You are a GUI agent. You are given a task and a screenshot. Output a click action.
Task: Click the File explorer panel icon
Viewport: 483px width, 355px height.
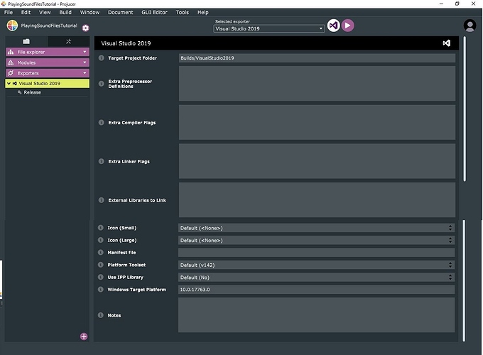coord(11,52)
